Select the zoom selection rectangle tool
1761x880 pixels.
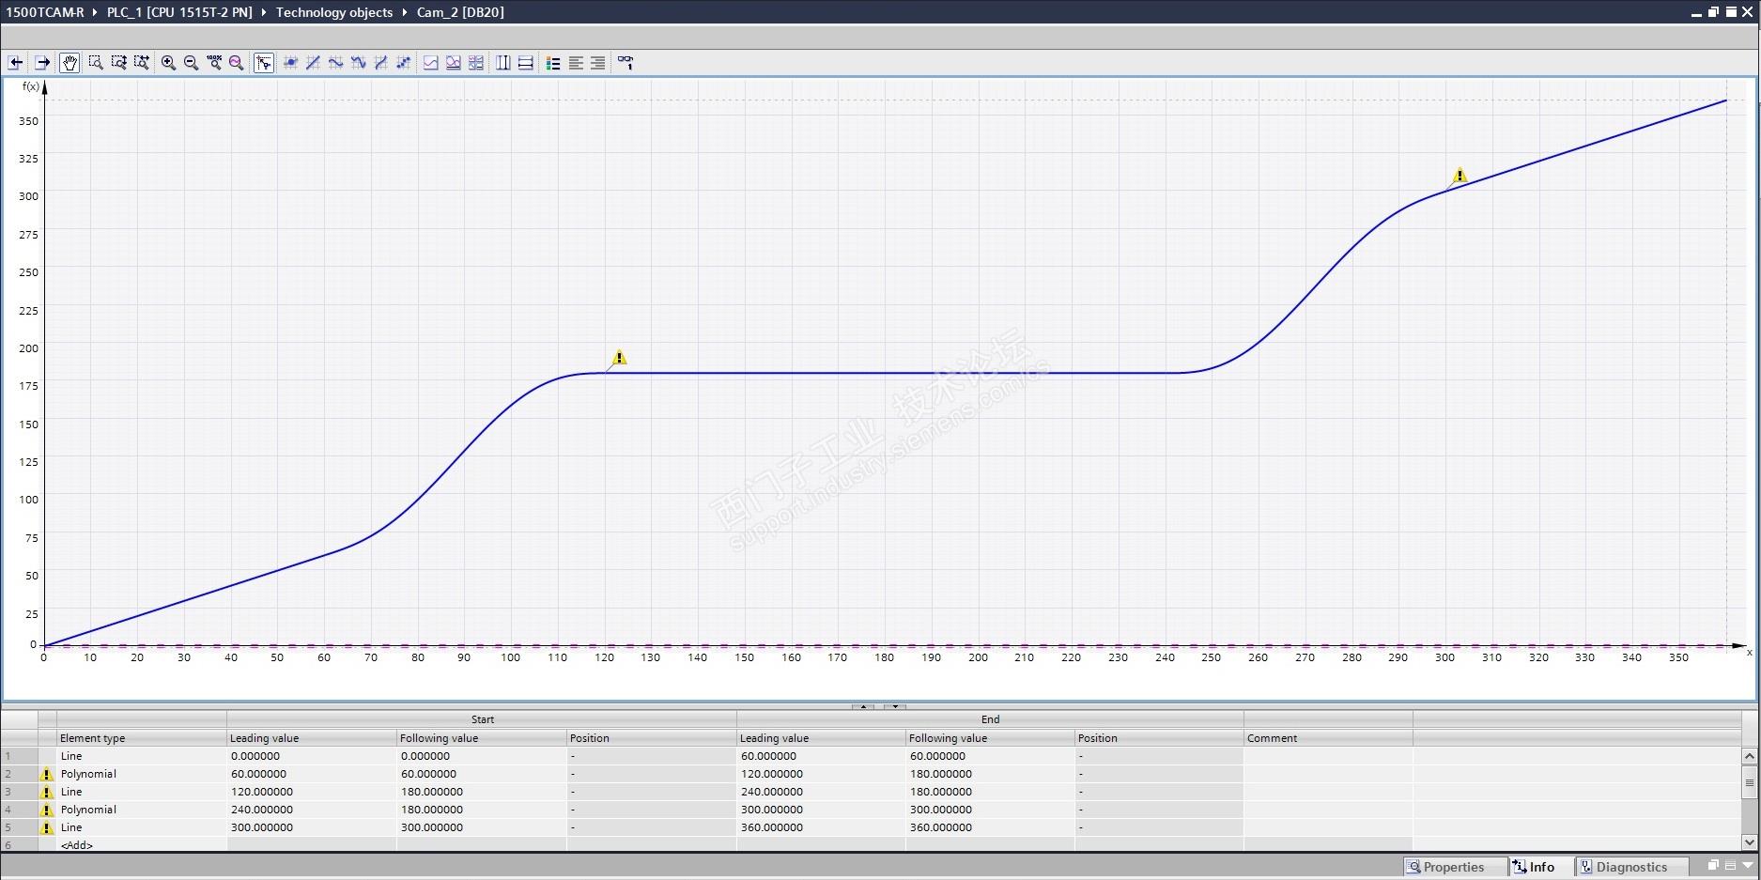coord(96,63)
